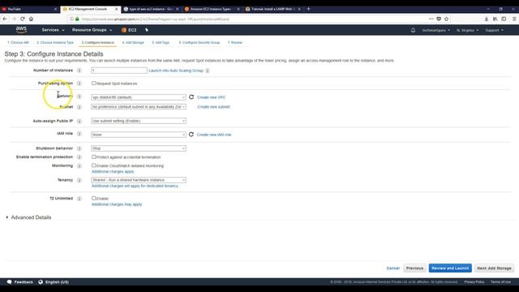Click the pin shortcut icon next to EC2
519x292 pixels.
[x=147, y=30]
